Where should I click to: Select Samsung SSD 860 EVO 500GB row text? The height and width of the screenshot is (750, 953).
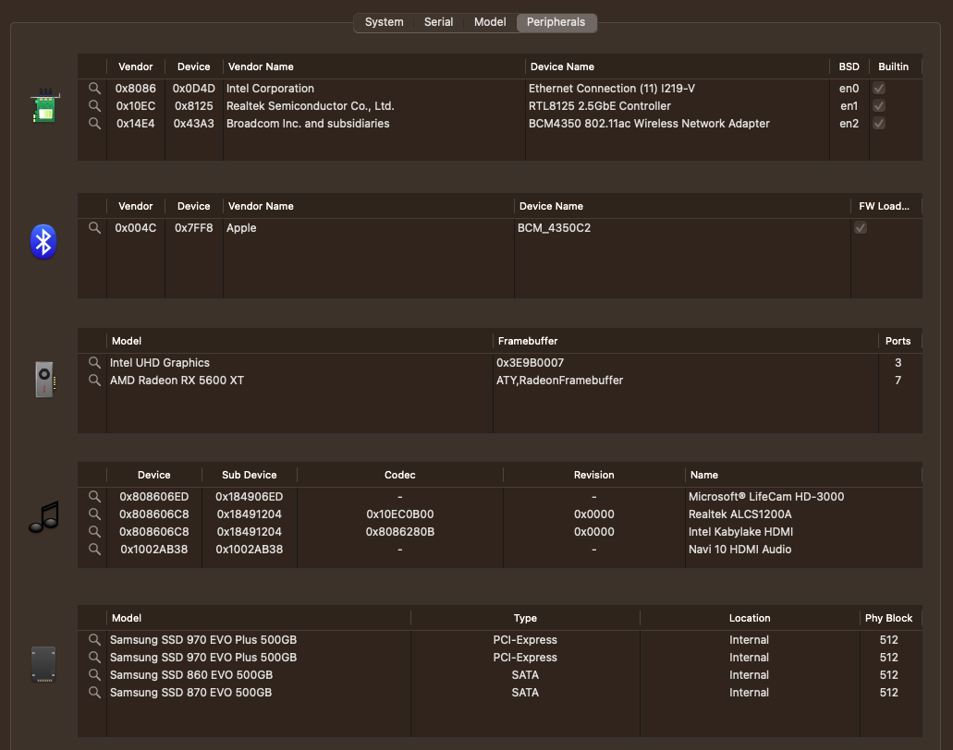tap(190, 674)
